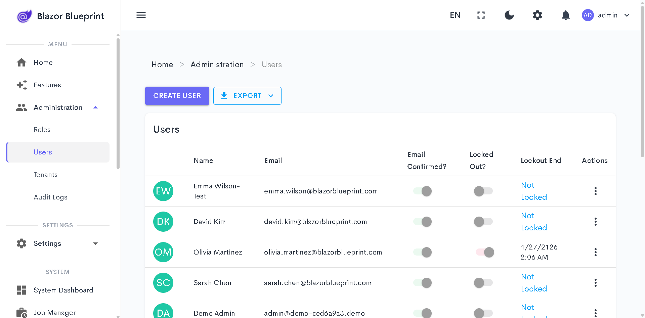
Task: Click the EN language selector
Action: [455, 15]
